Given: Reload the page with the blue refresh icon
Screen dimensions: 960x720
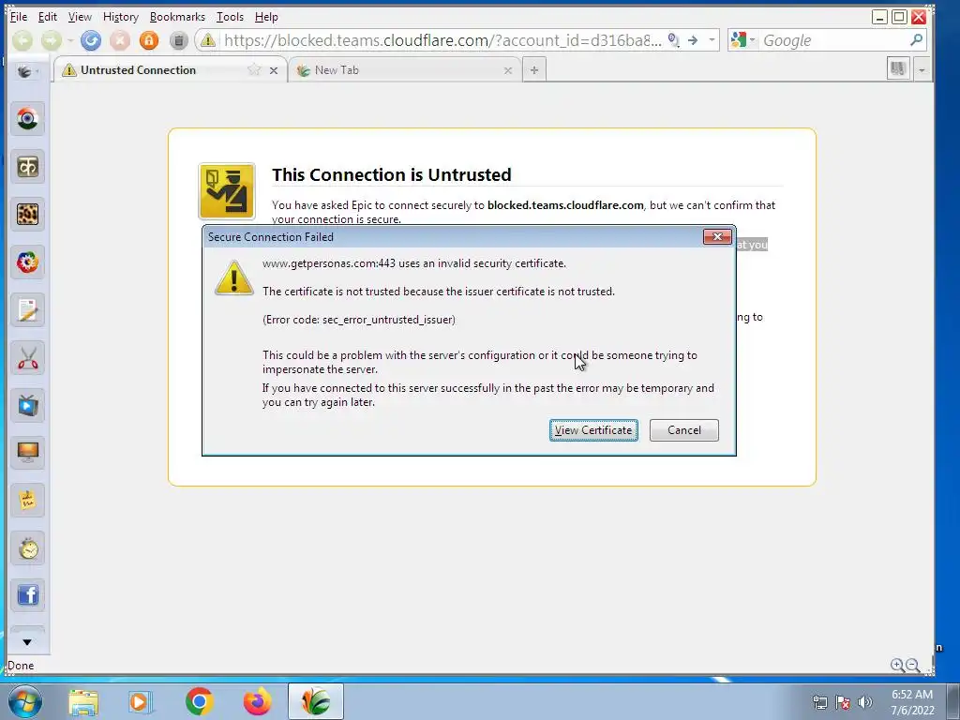Looking at the screenshot, I should pyautogui.click(x=91, y=41).
